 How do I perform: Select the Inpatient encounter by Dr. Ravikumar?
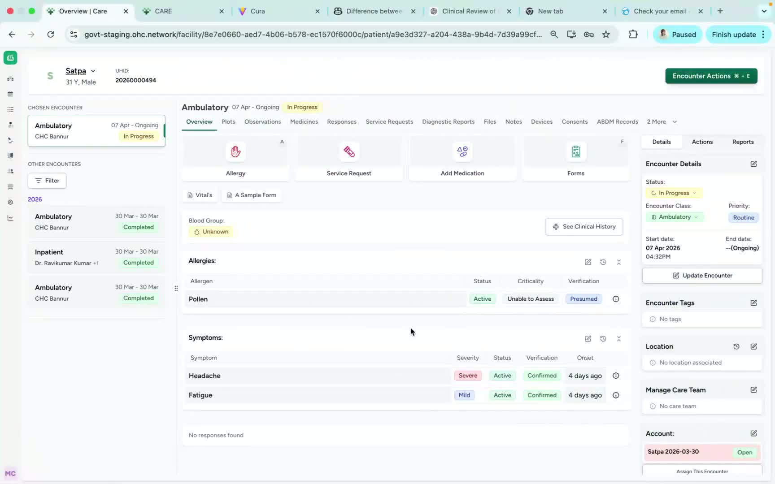pyautogui.click(x=96, y=257)
